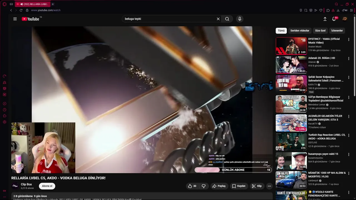This screenshot has width=356, height=200.
Task: Open the YouTube guide hamburger menu
Action: point(15,19)
